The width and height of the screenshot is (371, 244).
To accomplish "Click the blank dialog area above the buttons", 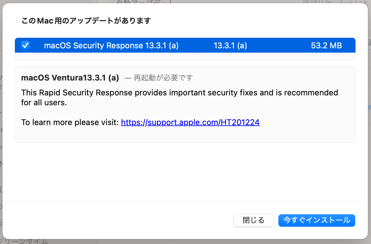I will tap(185, 172).
